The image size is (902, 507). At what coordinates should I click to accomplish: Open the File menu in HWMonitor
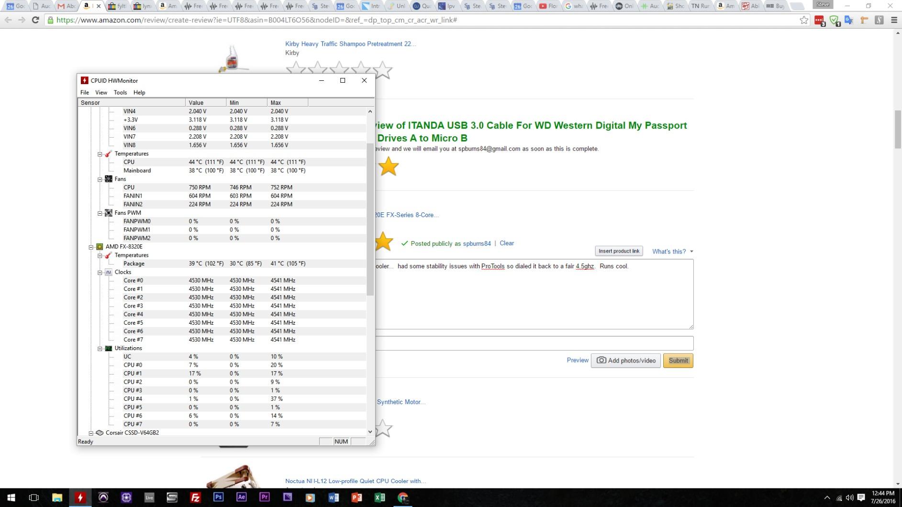85,92
